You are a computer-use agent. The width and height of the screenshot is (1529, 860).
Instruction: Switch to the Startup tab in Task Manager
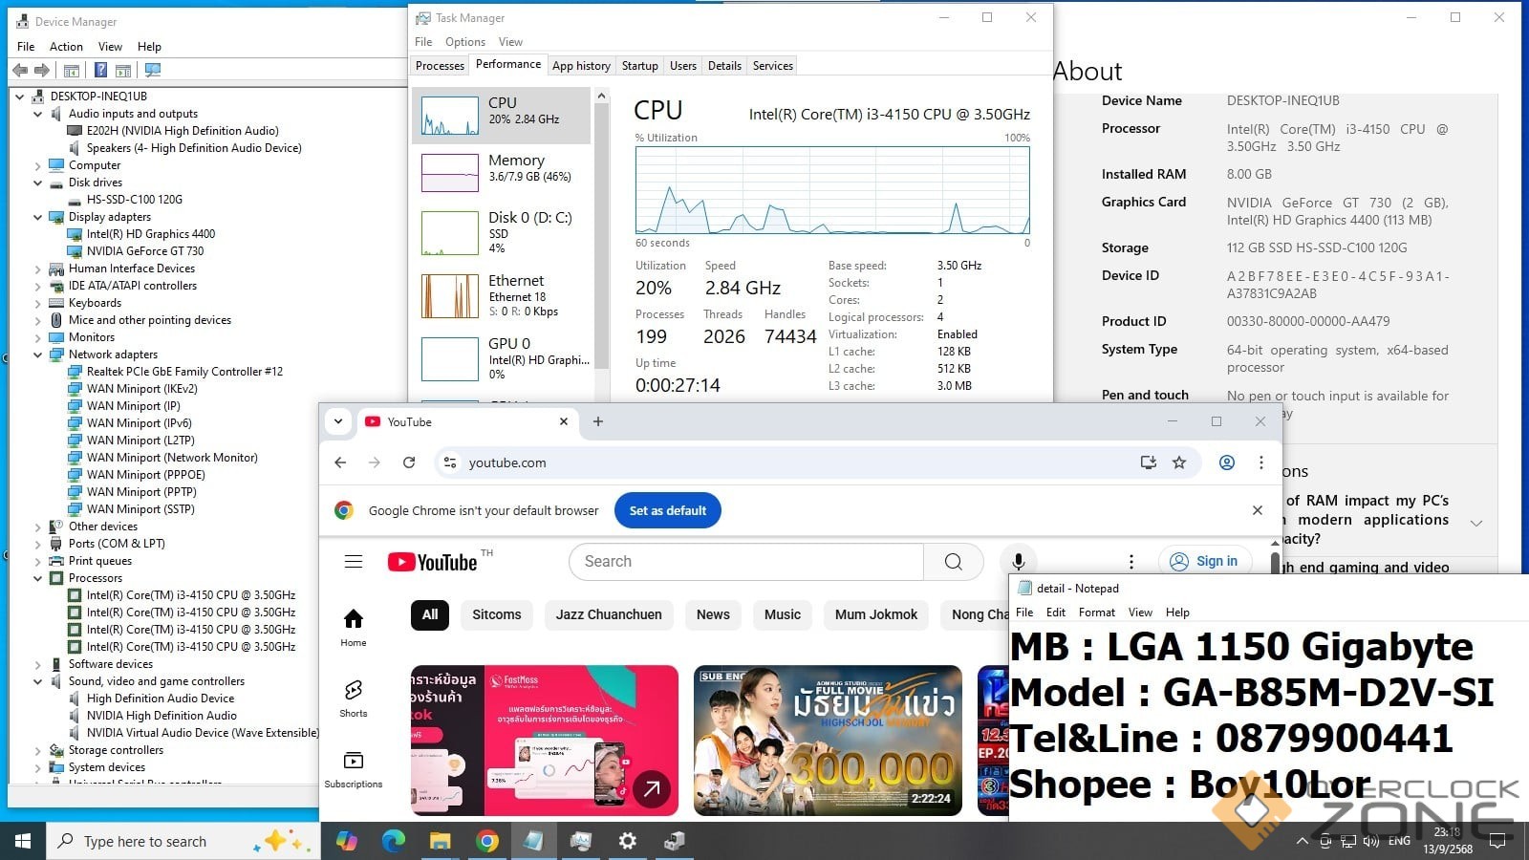tap(639, 66)
